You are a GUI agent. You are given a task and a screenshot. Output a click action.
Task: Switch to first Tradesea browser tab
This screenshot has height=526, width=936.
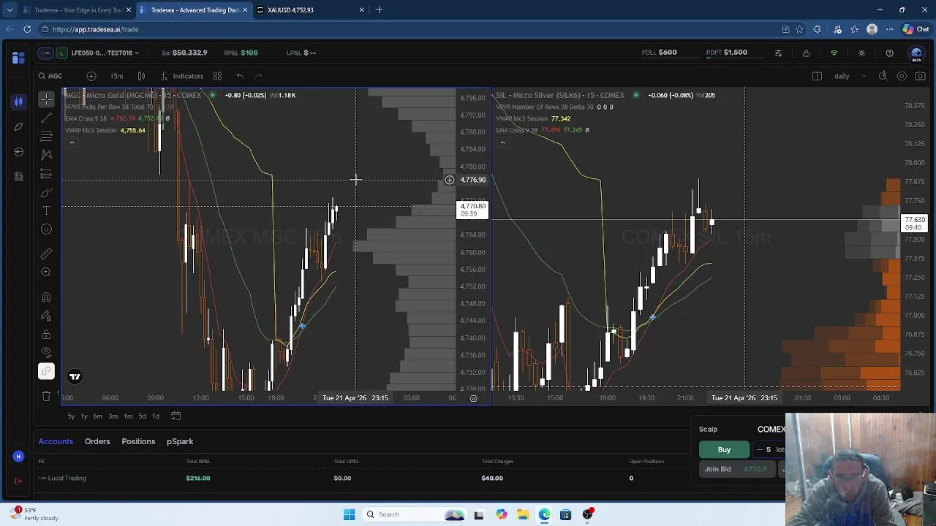click(77, 9)
